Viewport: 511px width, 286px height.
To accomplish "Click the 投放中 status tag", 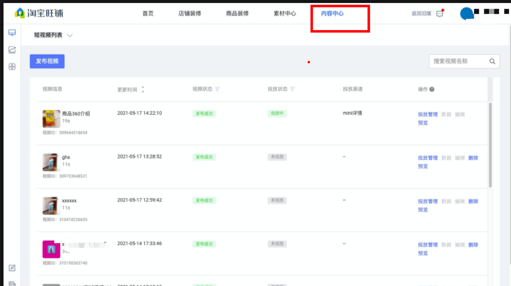I will tap(277, 113).
